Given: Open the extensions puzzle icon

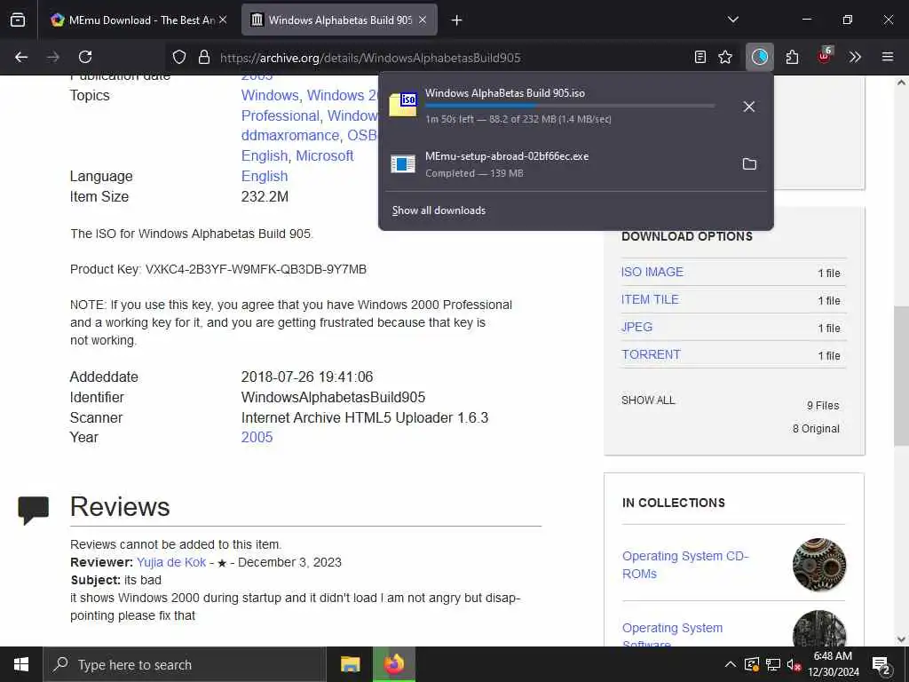Looking at the screenshot, I should [792, 57].
